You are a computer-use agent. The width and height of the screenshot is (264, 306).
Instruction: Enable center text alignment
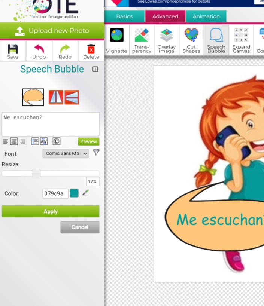click(14, 141)
